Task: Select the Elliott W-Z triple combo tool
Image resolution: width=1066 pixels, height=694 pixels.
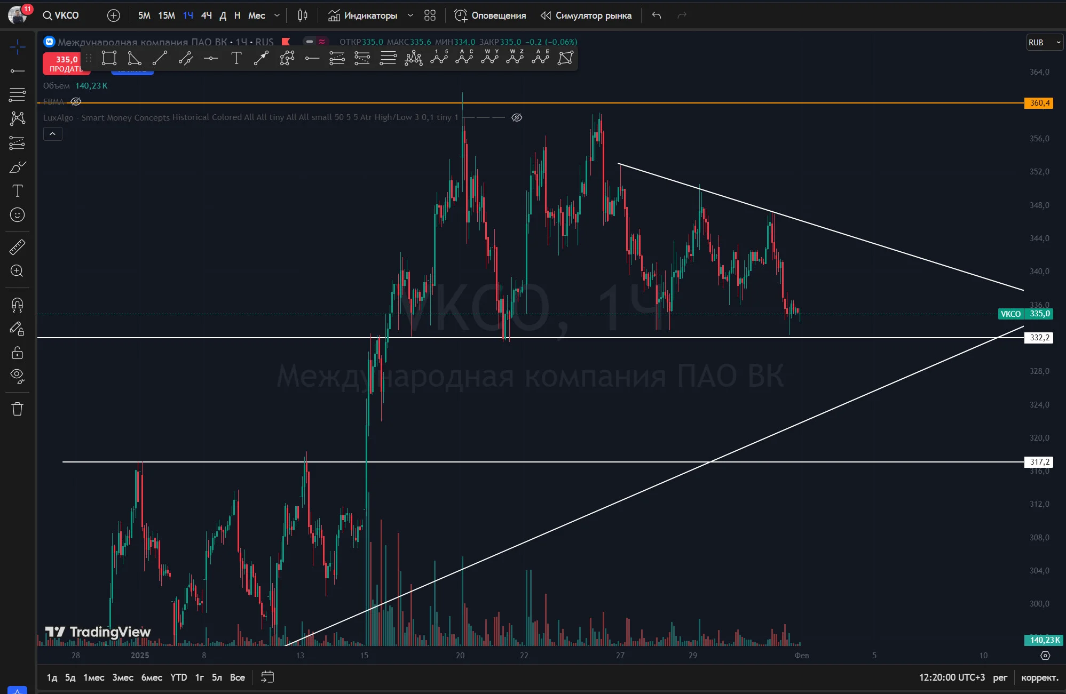Action: (x=515, y=58)
